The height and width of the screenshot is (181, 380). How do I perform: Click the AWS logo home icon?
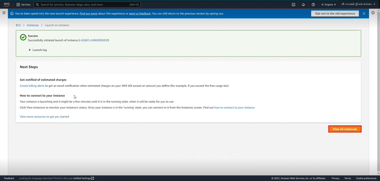tap(7, 4)
